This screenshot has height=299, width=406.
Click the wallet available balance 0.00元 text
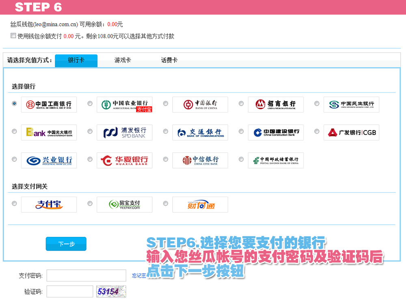(x=115, y=24)
